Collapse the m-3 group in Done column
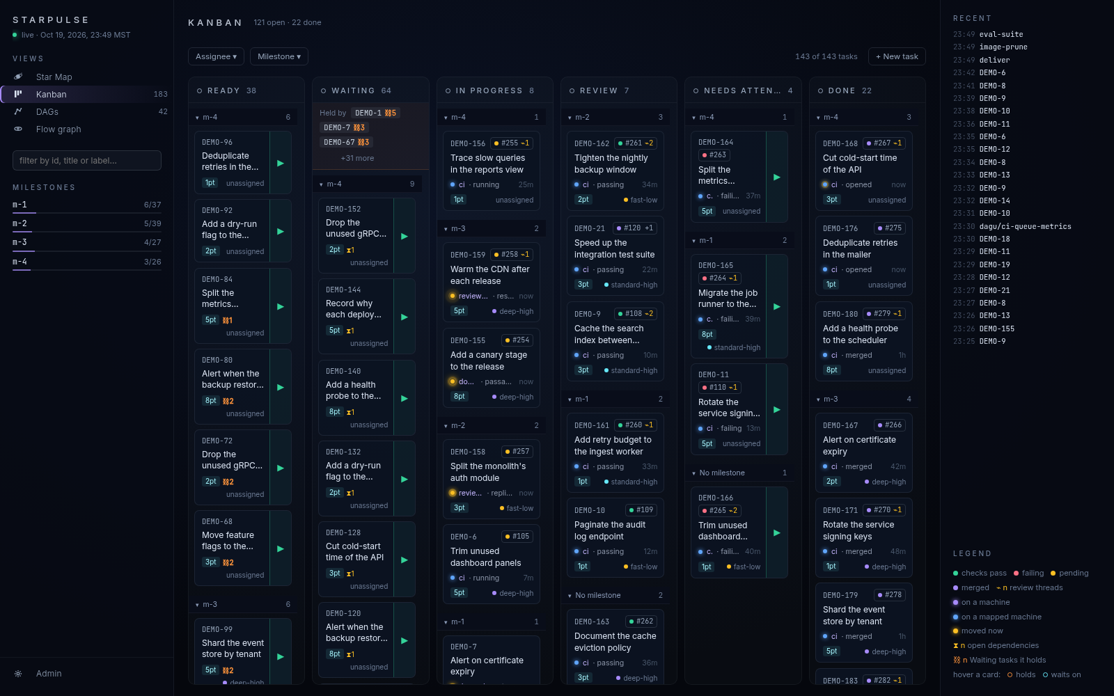This screenshot has height=696, width=1114. coord(863,399)
